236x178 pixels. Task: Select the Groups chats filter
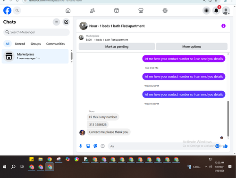point(35,44)
